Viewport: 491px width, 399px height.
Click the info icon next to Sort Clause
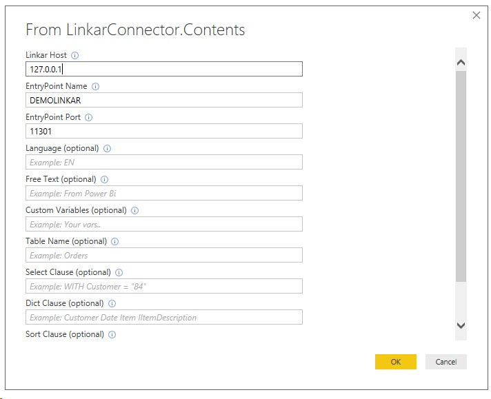(112, 334)
